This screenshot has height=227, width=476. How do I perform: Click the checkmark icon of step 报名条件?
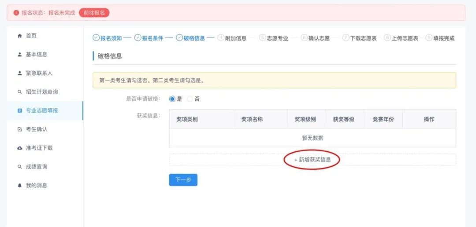pyautogui.click(x=138, y=37)
